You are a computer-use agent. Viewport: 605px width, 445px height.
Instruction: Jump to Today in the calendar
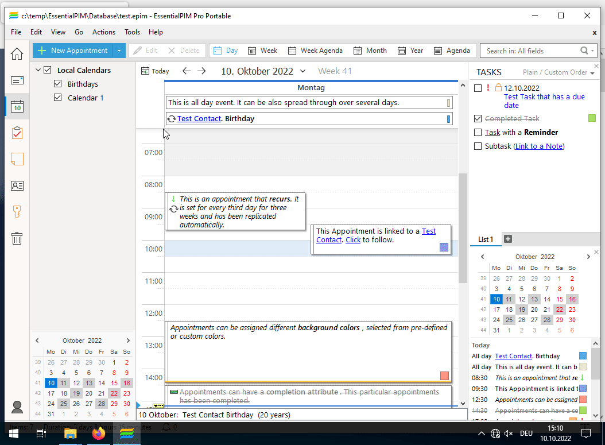(155, 71)
